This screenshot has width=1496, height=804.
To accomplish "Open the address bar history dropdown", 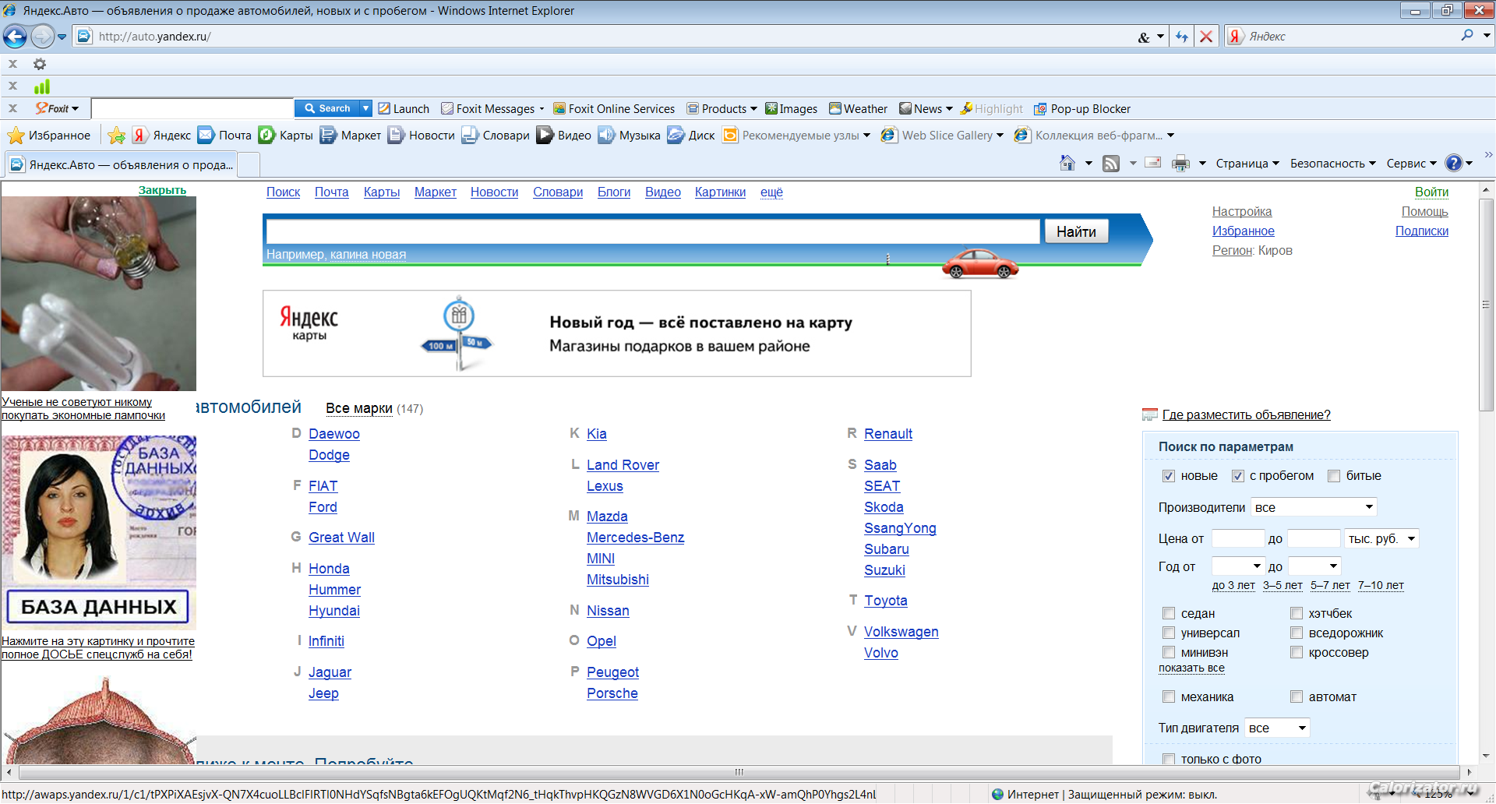I will click(x=1160, y=37).
